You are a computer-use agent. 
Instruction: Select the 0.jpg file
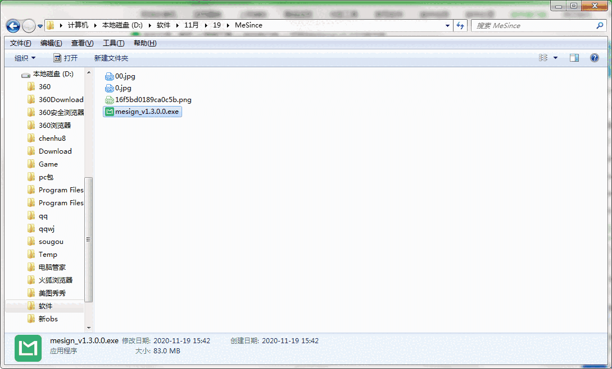118,88
